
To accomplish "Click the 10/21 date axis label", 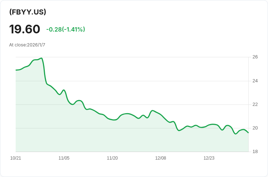I will pyautogui.click(x=16, y=158).
